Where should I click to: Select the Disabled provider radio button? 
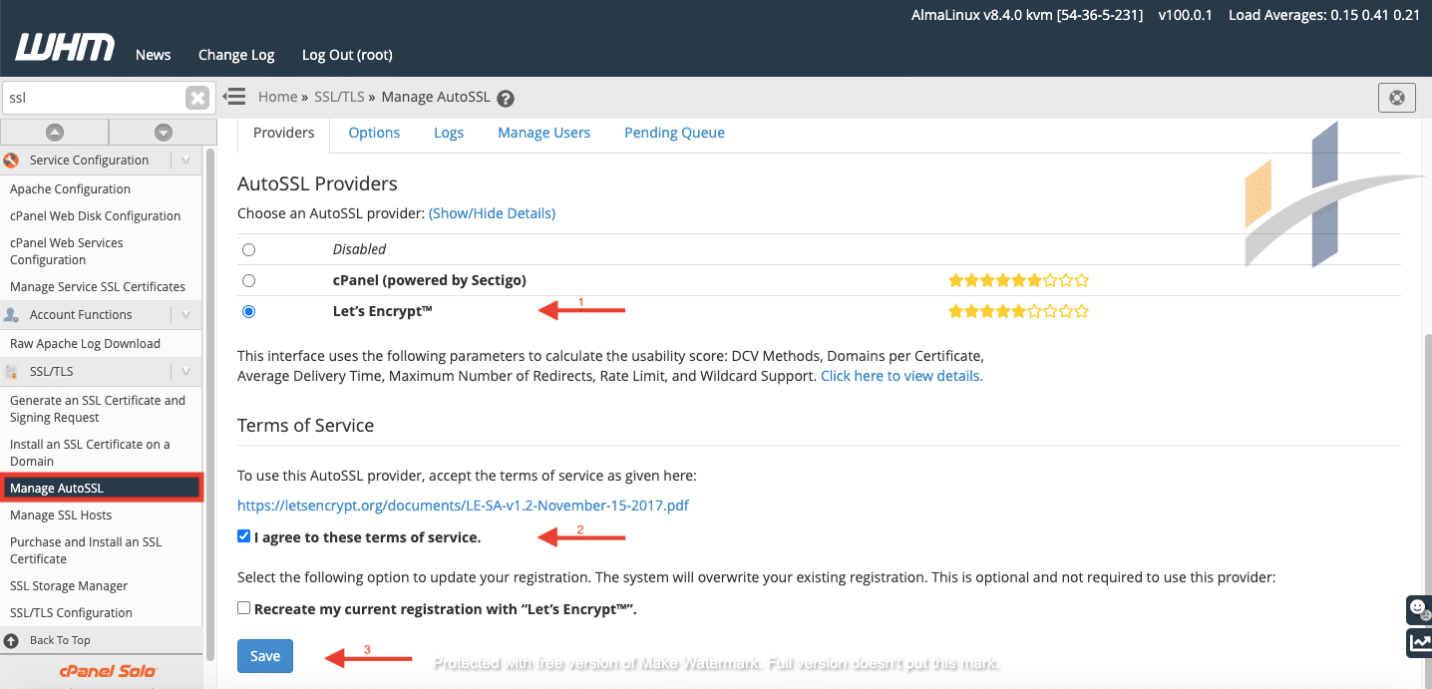[248, 249]
